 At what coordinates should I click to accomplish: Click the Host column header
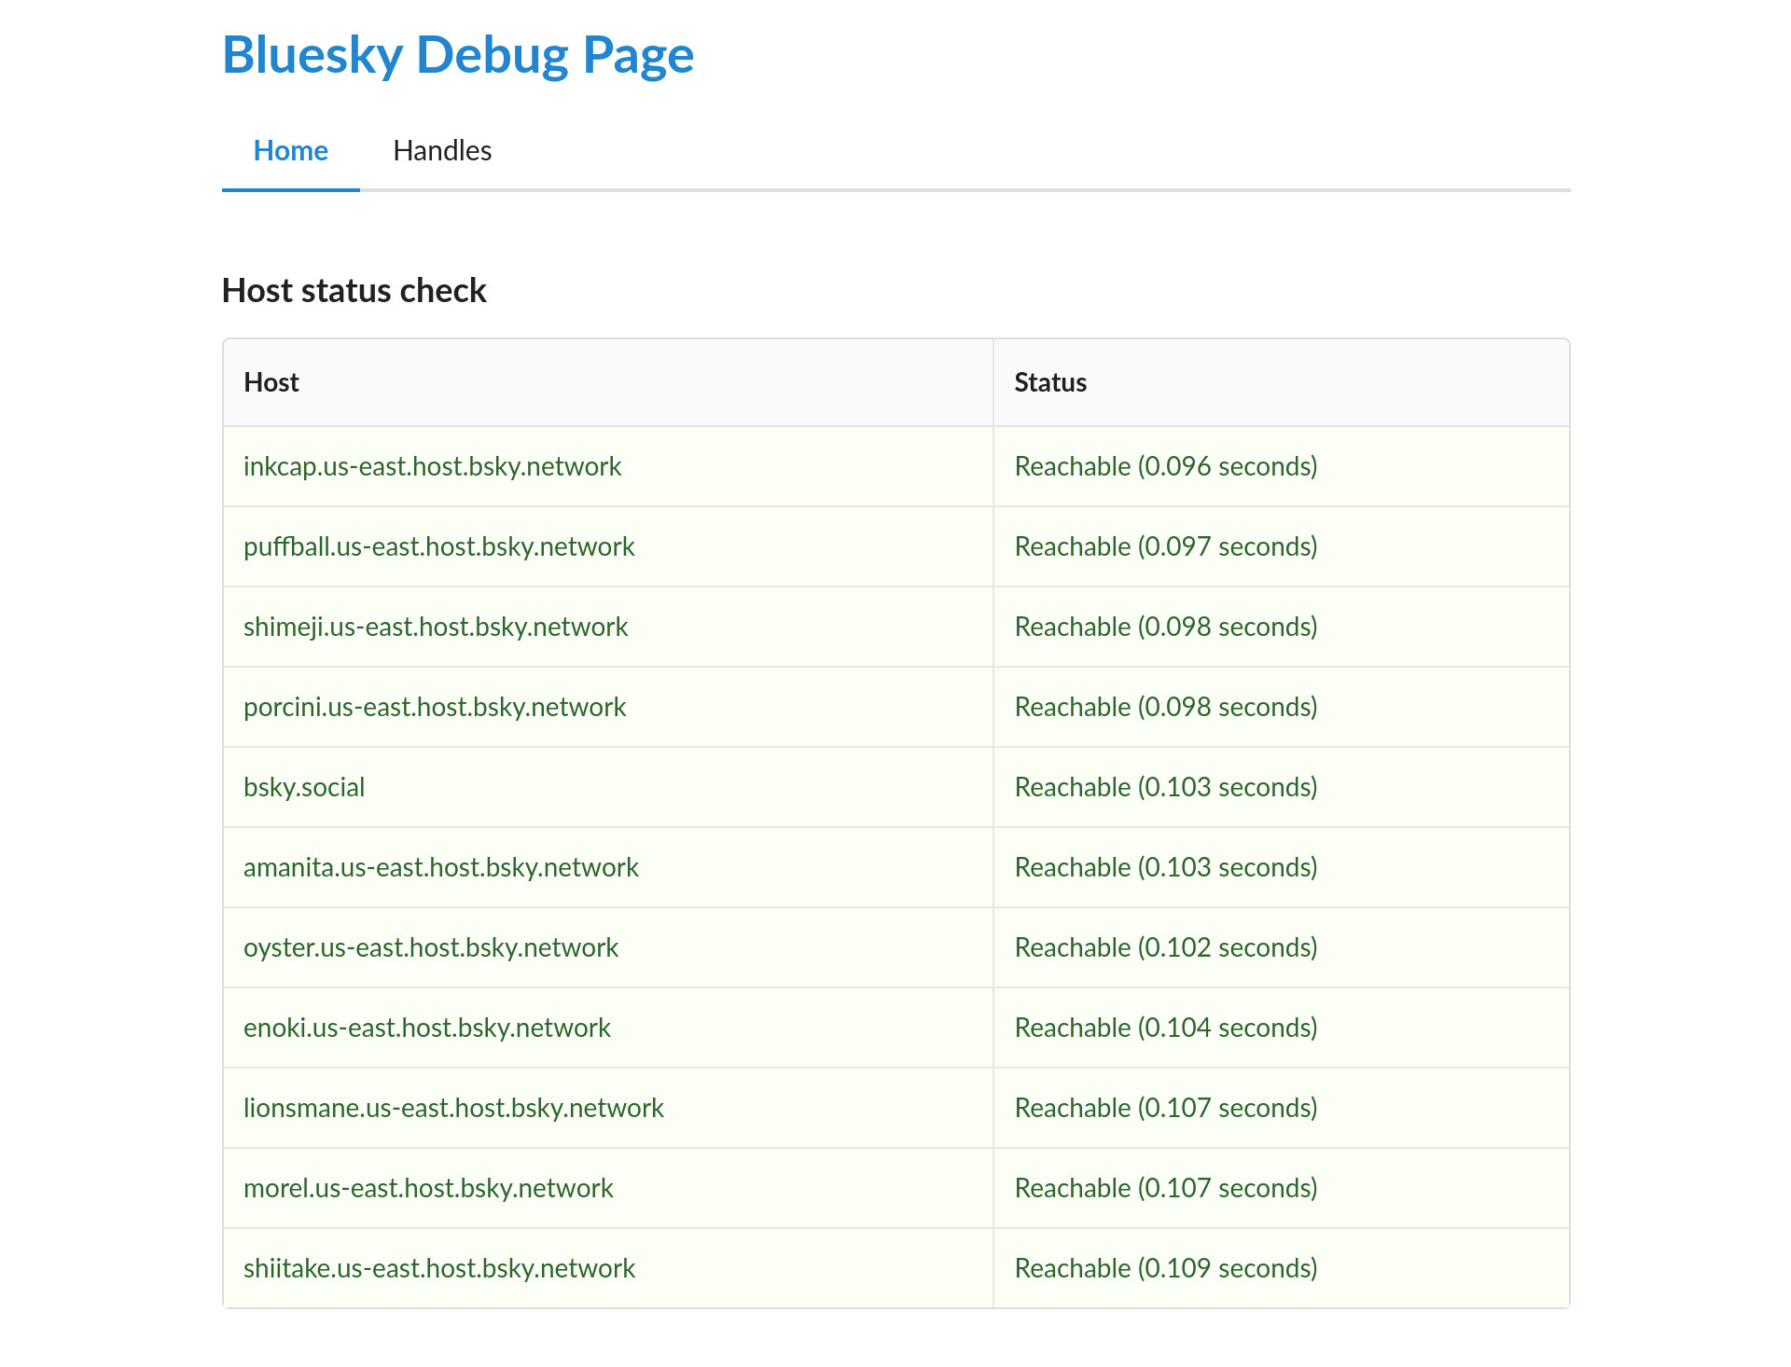click(608, 382)
